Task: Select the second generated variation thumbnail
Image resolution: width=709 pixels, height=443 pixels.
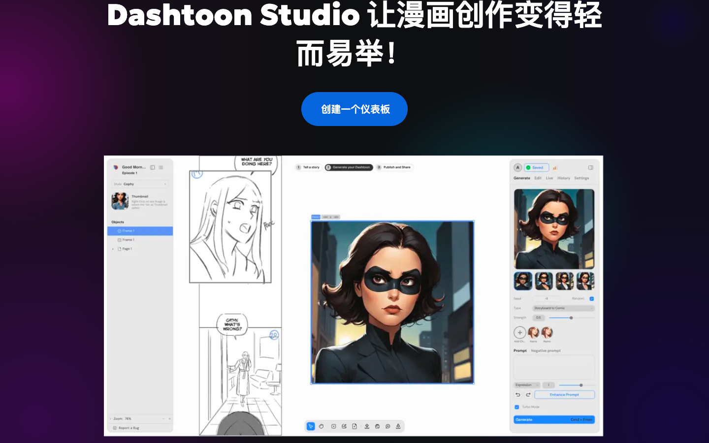Action: pos(544,281)
